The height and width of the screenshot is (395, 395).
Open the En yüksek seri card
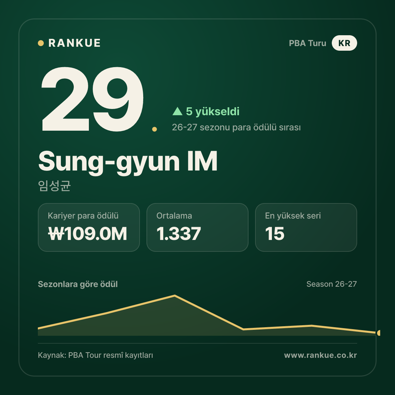tap(306, 227)
